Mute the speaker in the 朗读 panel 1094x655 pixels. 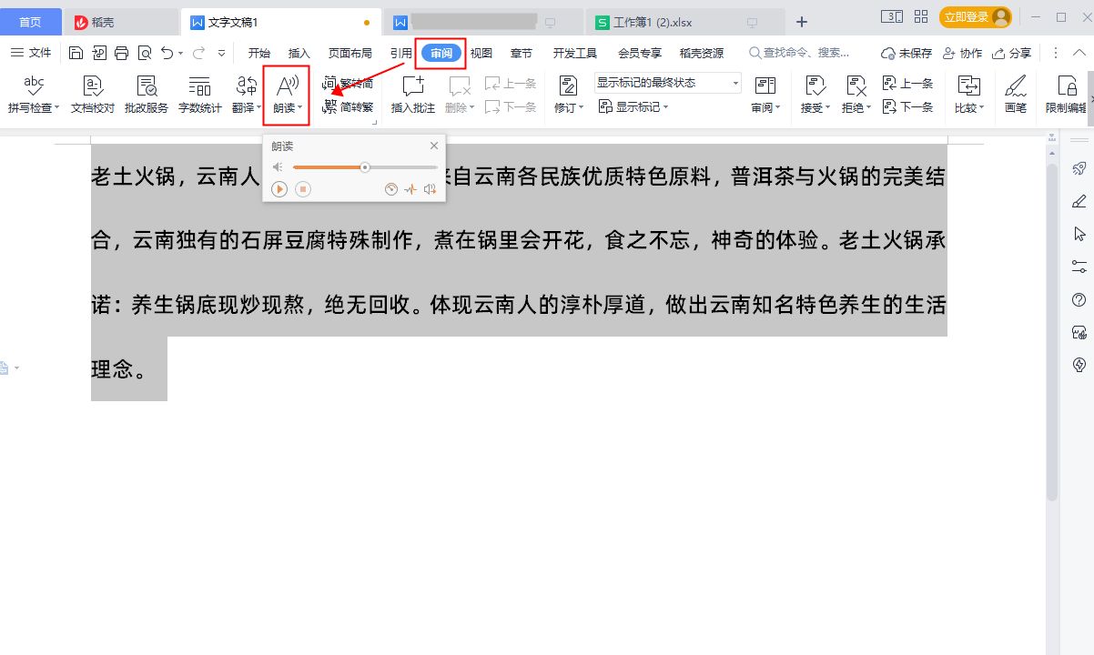(x=277, y=167)
